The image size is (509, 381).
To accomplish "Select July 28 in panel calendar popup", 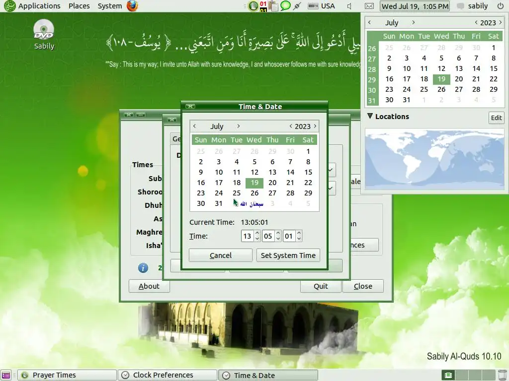I will (x=476, y=89).
